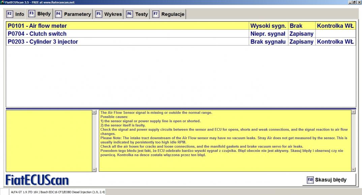Screen dimensions: 362x195
Task: Close the FiatECUScan window
Action: point(359,2)
